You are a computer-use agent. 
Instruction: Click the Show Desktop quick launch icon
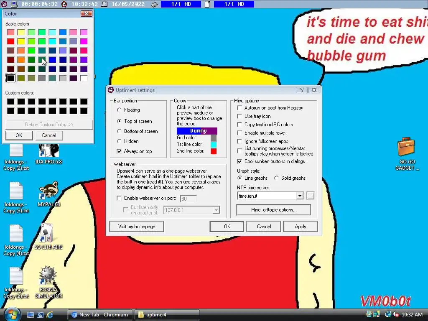coord(30,315)
